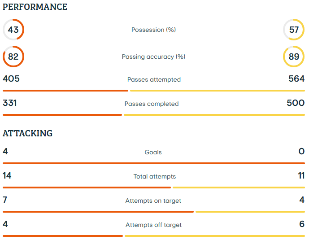This screenshot has width=309, height=240.
Task: Click the orange Goals bar
Action: click(x=154, y=163)
